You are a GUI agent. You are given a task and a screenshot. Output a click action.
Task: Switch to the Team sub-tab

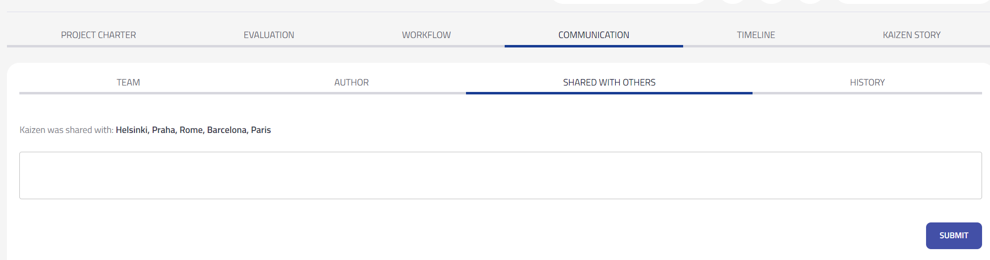[x=128, y=83]
